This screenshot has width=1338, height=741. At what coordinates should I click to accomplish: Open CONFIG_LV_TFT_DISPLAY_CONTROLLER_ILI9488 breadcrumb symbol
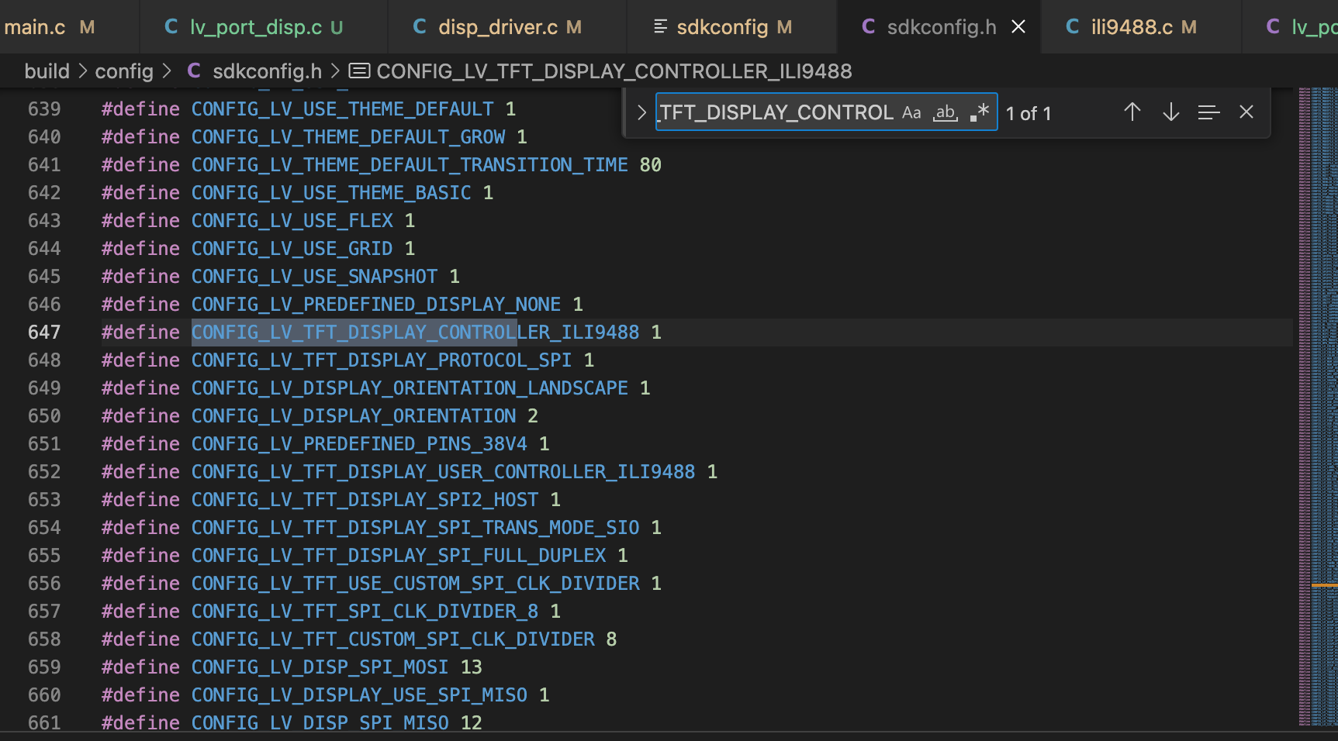[614, 71]
